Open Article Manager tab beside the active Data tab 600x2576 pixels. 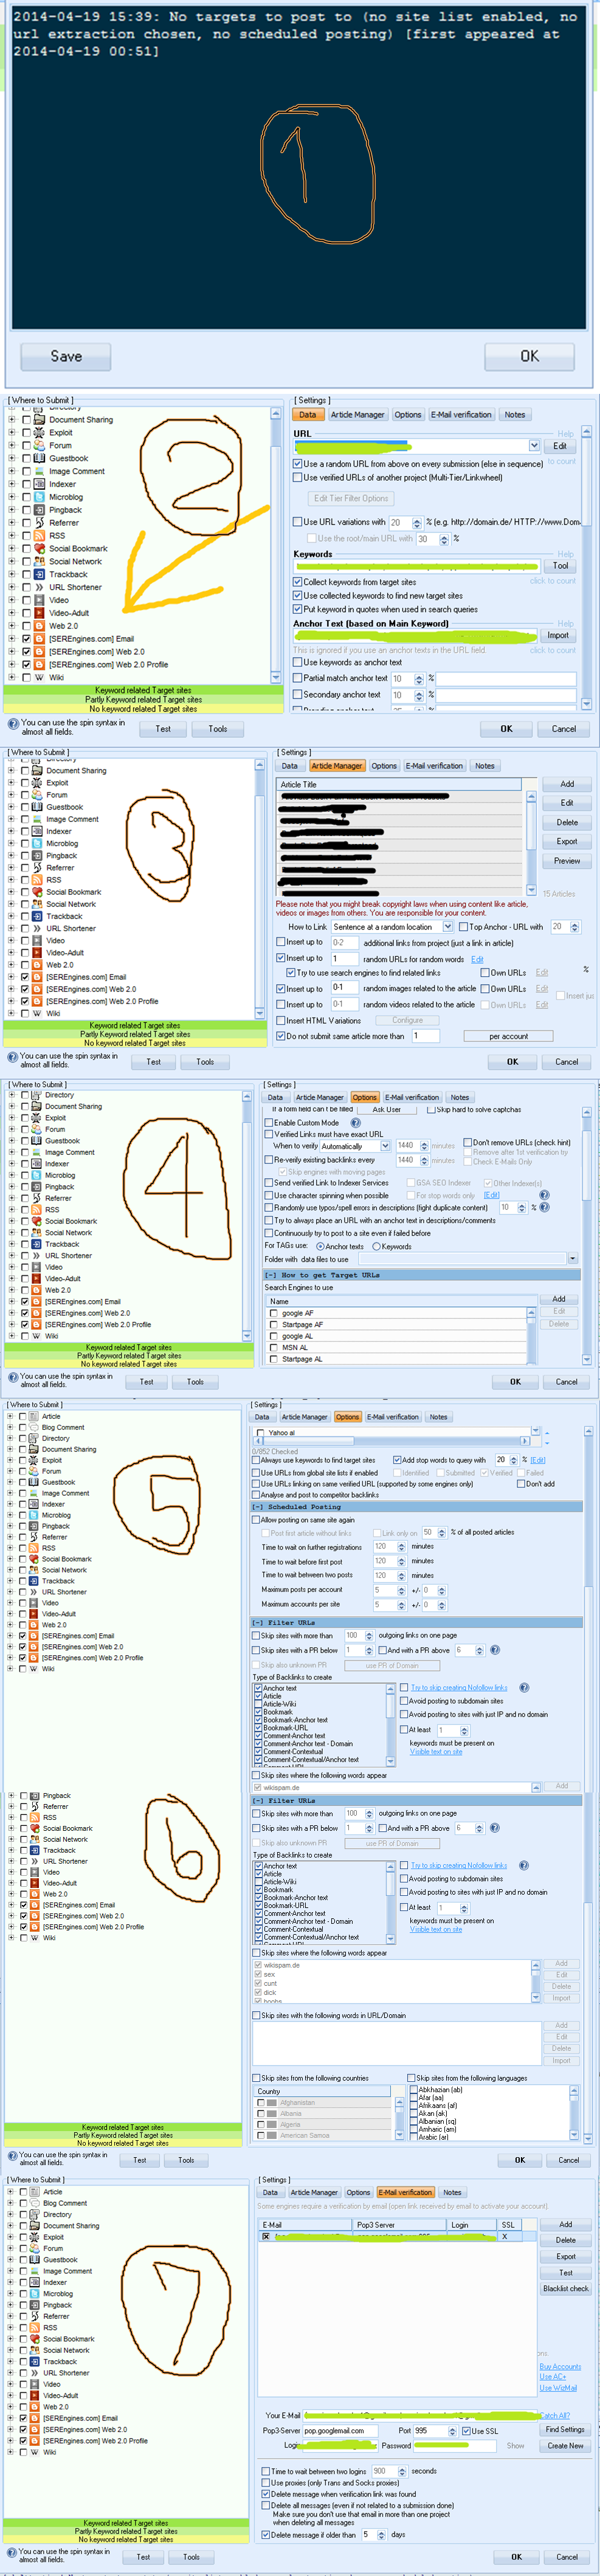coord(357,415)
